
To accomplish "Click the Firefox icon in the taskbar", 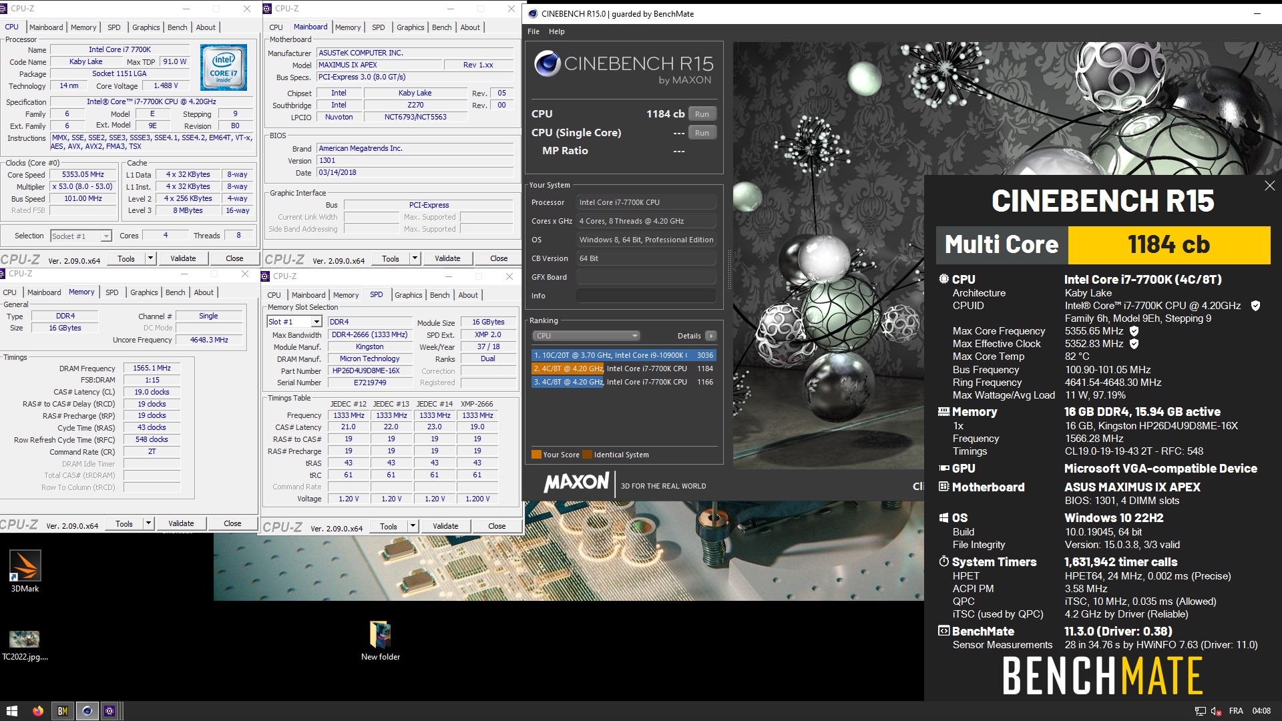I will coord(38,711).
